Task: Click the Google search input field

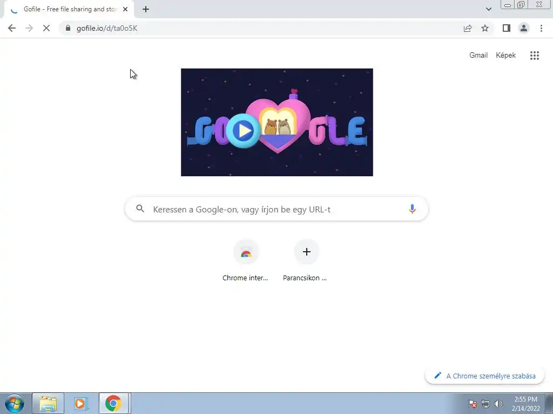Action: pos(277,209)
